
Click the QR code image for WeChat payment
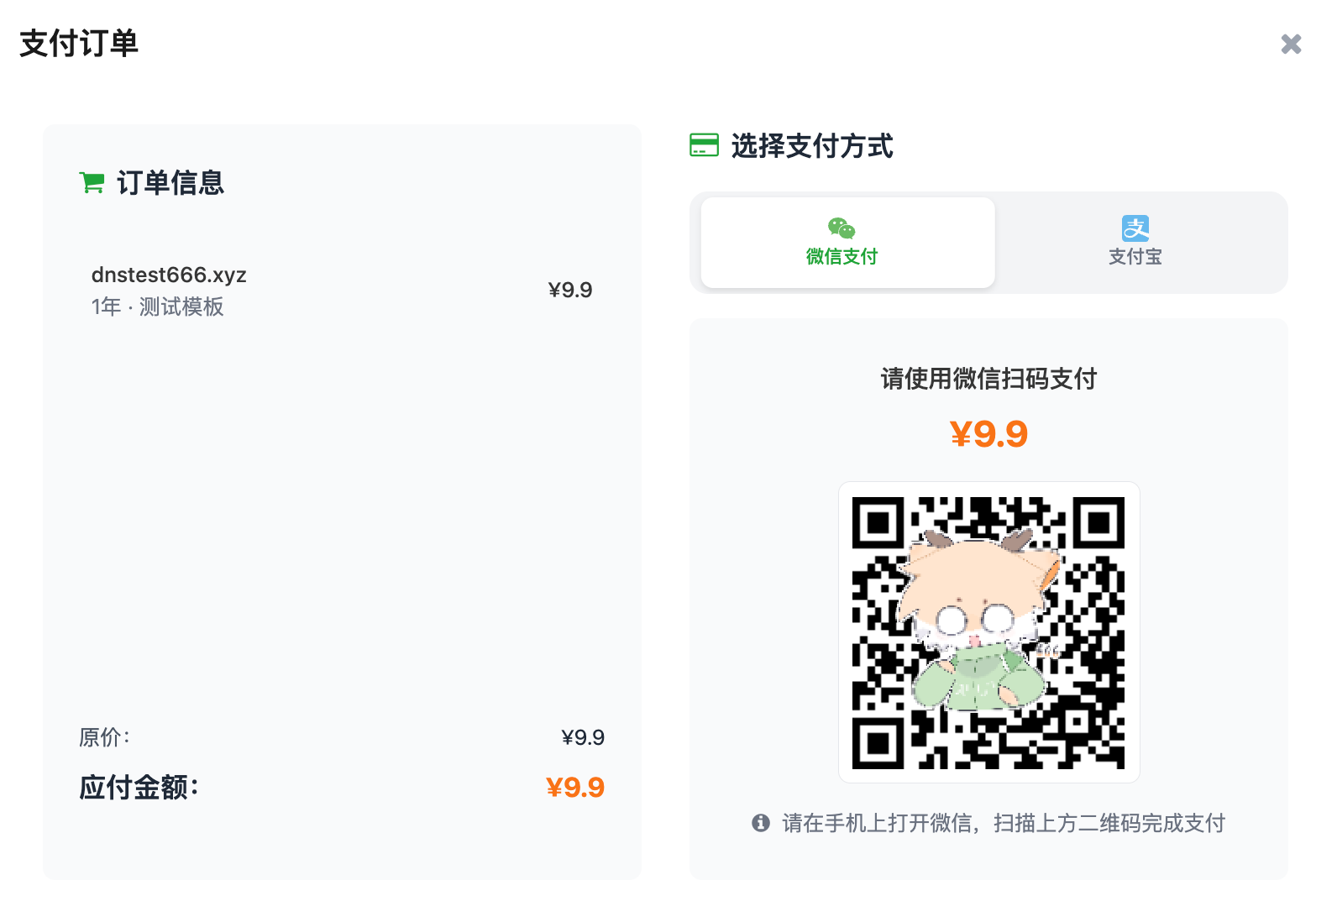988,631
